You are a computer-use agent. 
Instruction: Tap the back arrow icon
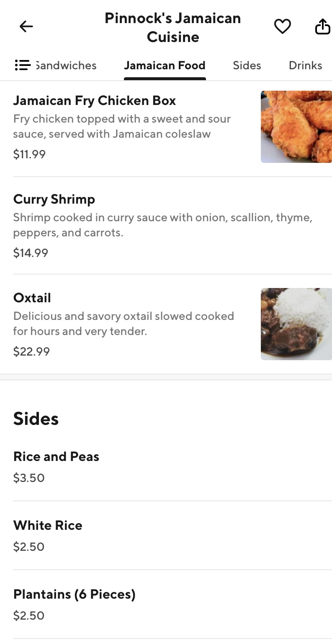tap(26, 27)
